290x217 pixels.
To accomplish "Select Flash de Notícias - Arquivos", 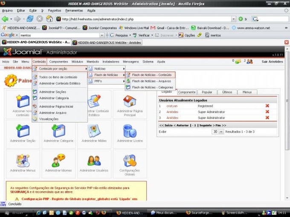I will [x=150, y=81].
